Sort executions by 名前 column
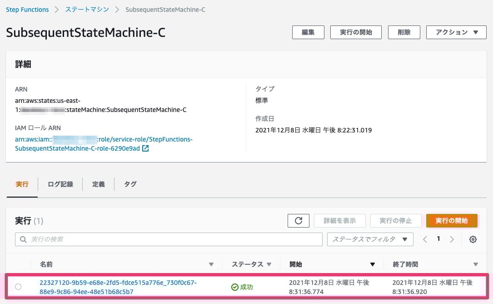Screen dimensions: 493x304 (x=211, y=264)
